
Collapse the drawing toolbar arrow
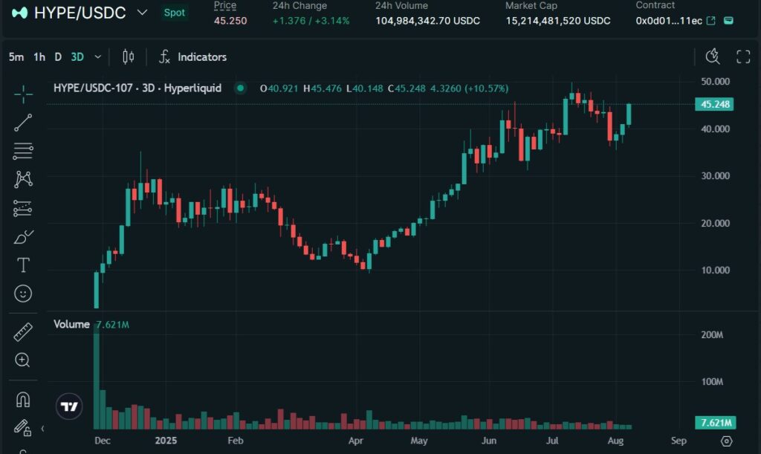[42, 428]
